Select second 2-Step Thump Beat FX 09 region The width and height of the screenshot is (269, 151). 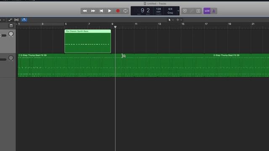click(x=241, y=65)
